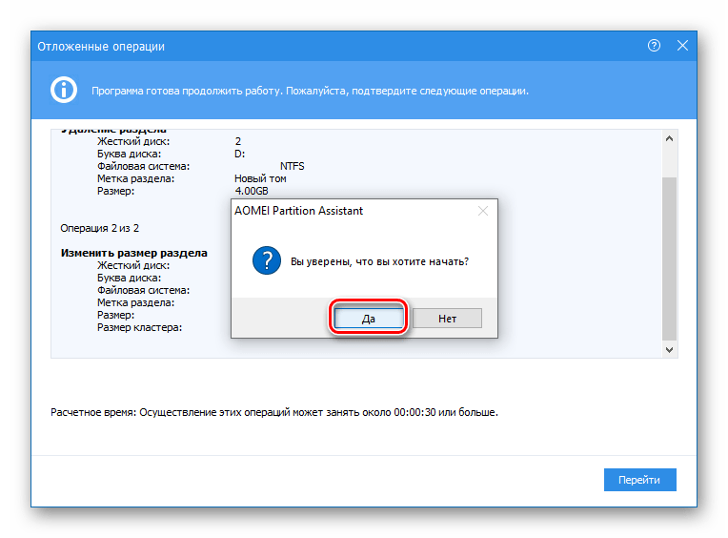The height and width of the screenshot is (538, 728).
Task: Click the "Вы уверены, что вы хотите начать?" message
Action: pos(380,261)
